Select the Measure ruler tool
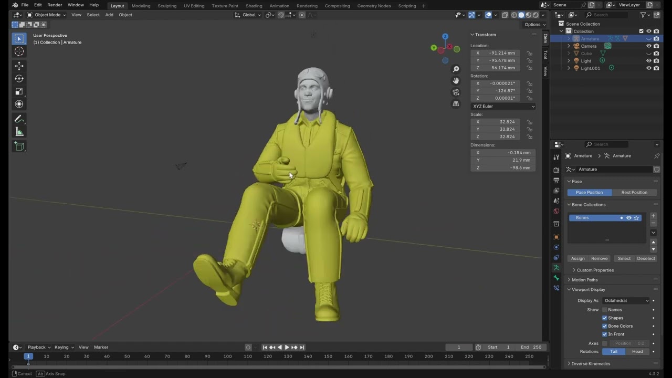Viewport: 672px width, 378px height. coord(19,132)
